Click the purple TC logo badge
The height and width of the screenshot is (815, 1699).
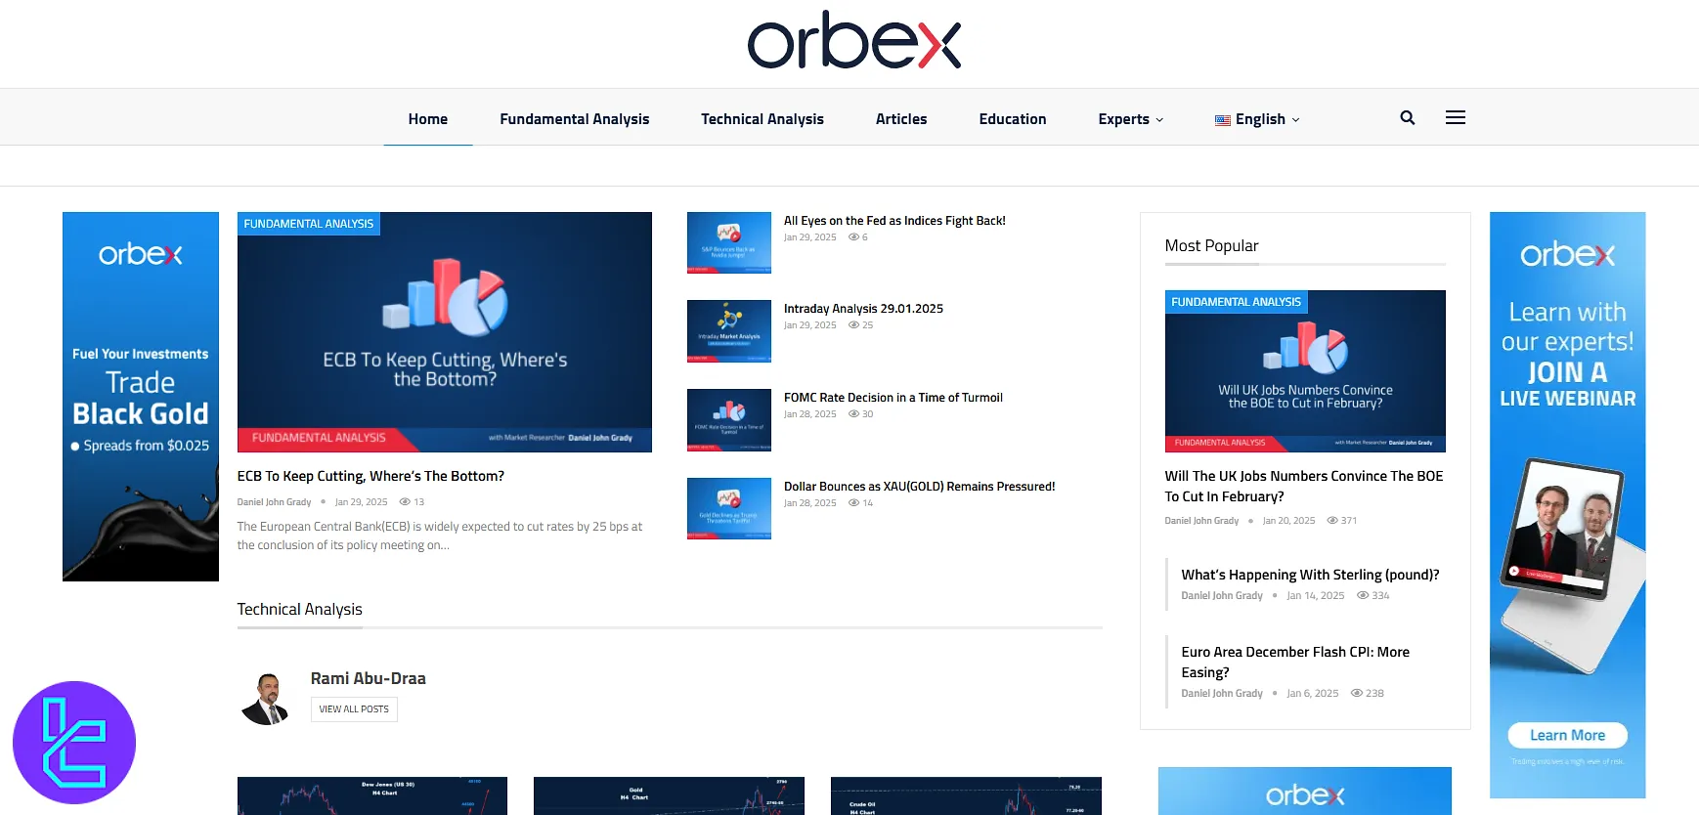coord(74,743)
